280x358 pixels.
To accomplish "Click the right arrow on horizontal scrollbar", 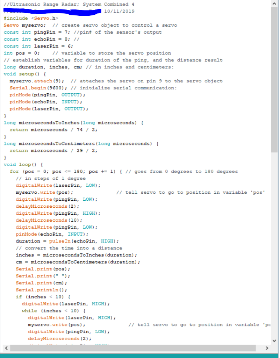I will [x=266, y=348].
